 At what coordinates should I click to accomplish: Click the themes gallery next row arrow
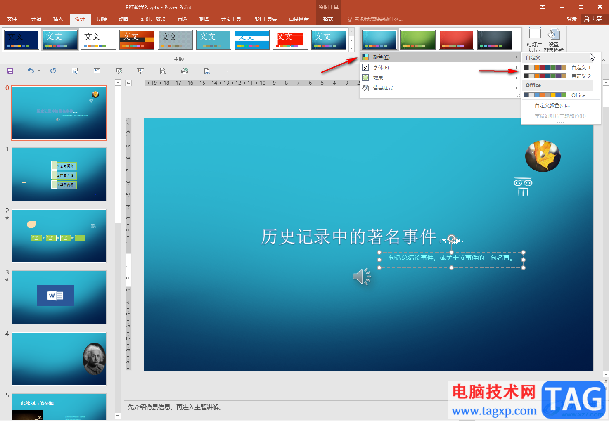click(x=352, y=40)
